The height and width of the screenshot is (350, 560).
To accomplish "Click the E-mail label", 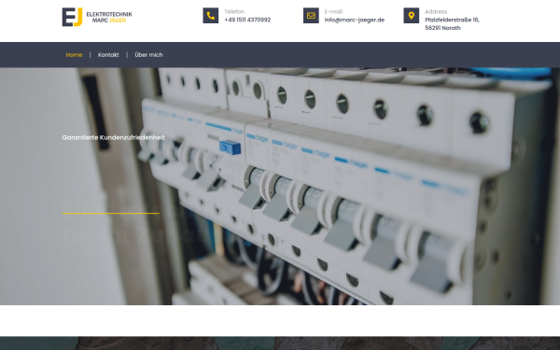I will tap(333, 12).
